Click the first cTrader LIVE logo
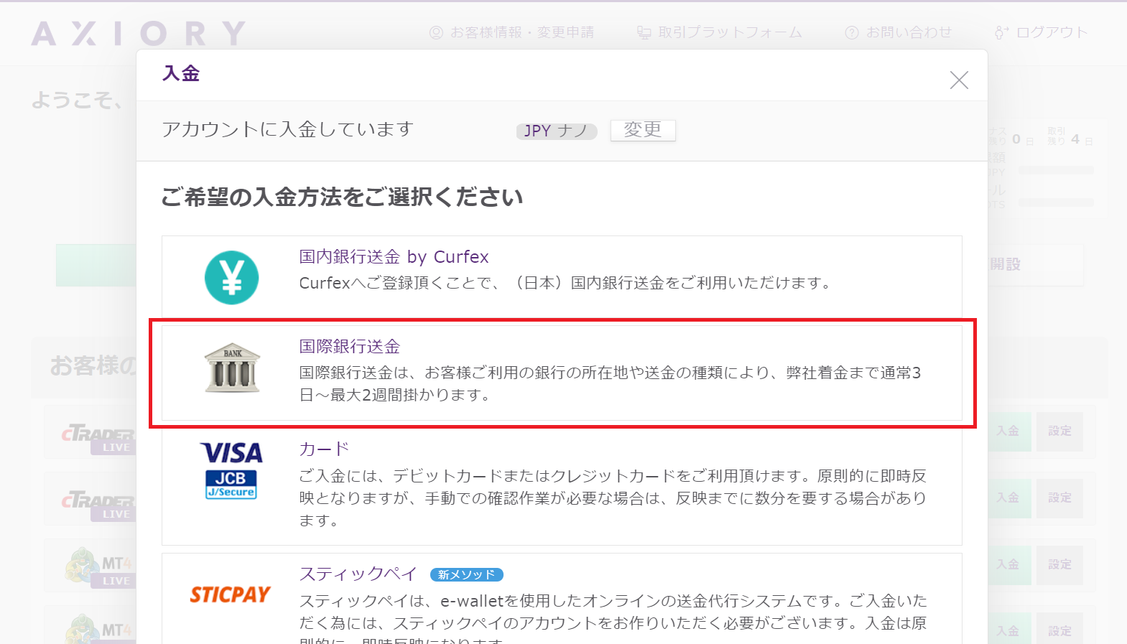 98,438
